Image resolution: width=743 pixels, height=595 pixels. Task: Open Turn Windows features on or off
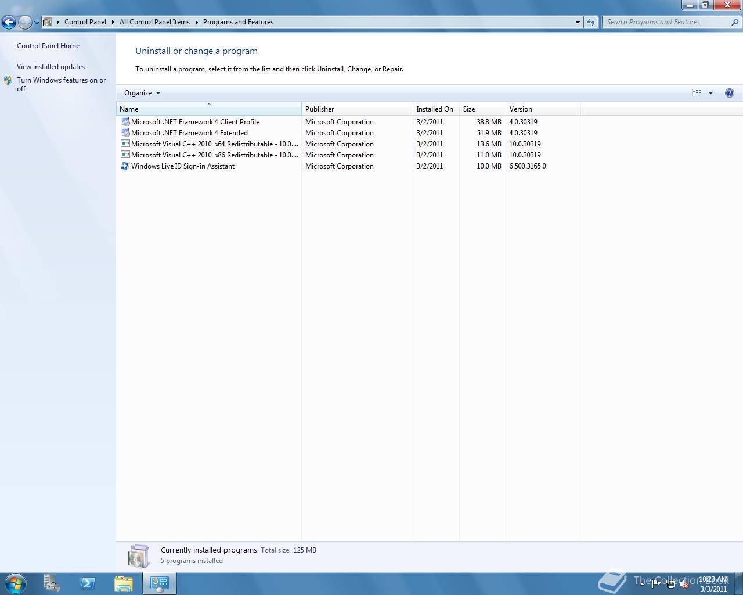(61, 84)
